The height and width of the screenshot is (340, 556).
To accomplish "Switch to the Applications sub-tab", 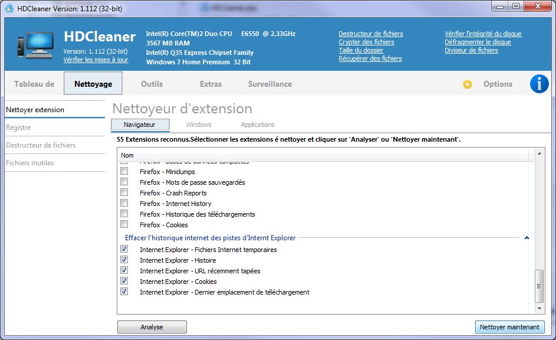I will pos(258,125).
